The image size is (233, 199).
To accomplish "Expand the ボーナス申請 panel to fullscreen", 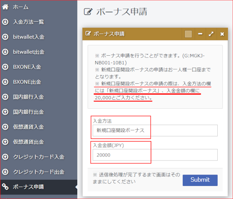I will [x=211, y=34].
